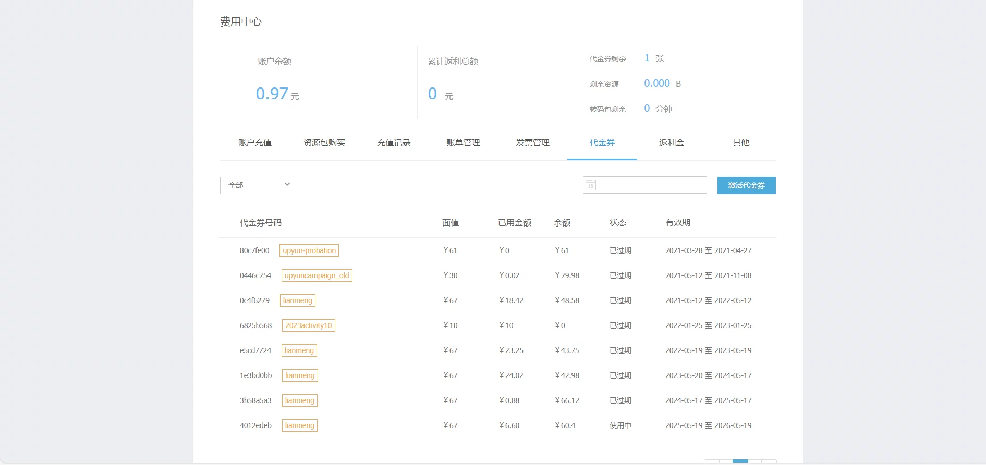Open the 全部 status filter dropdown
986x465 pixels.
pyautogui.click(x=259, y=185)
